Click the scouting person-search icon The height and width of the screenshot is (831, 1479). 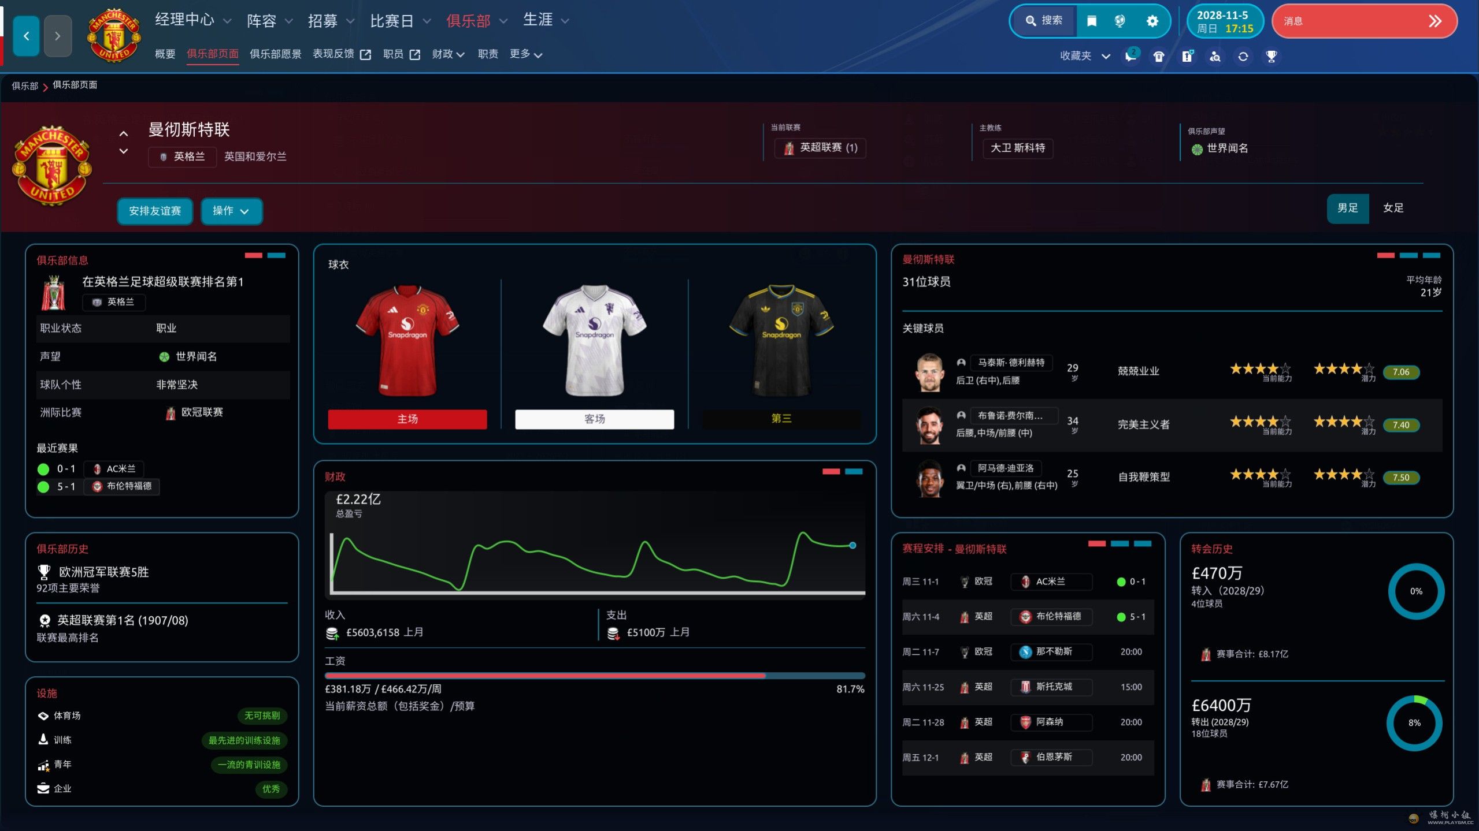click(1215, 56)
